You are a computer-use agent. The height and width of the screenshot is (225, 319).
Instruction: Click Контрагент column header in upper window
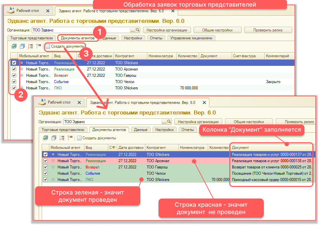(130, 56)
